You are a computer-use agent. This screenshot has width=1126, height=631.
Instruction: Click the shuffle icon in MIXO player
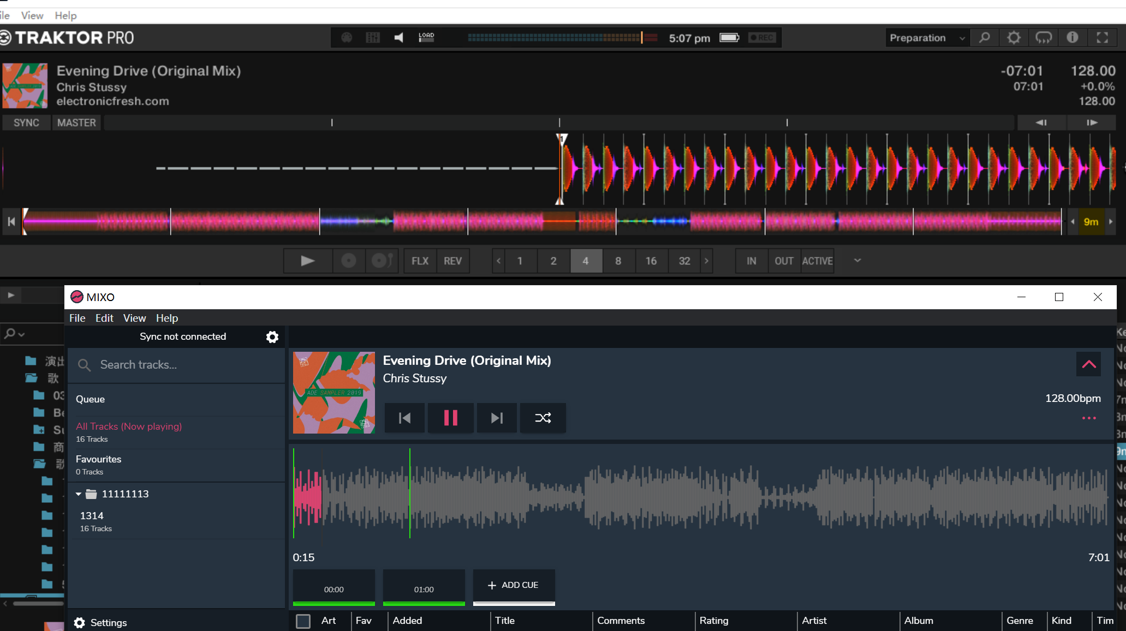click(x=543, y=418)
